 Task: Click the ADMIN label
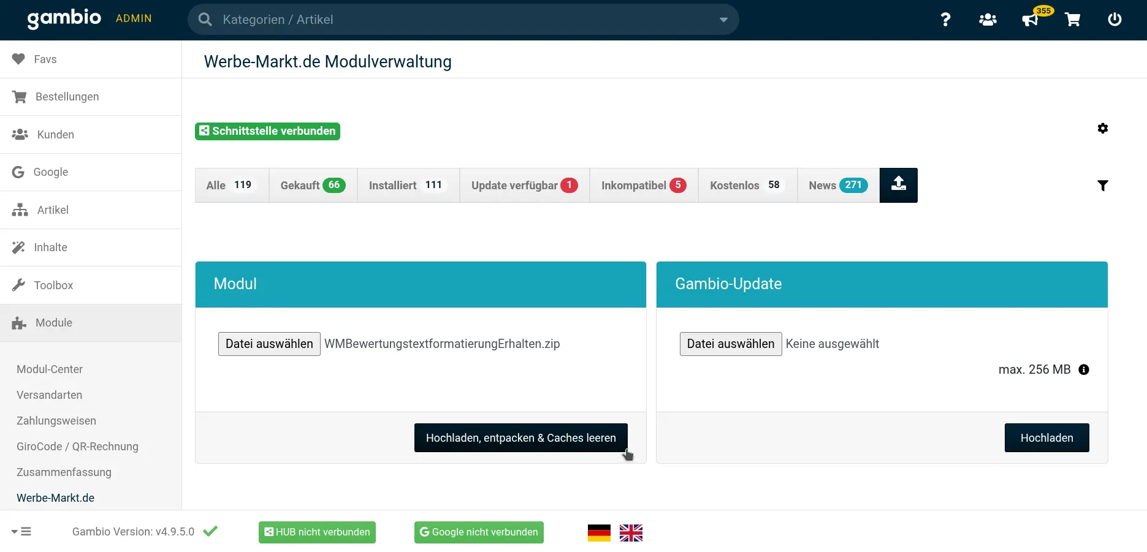134,19
